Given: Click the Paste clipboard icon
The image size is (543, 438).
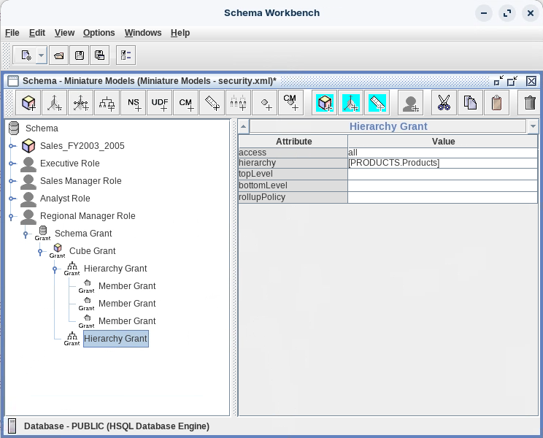Looking at the screenshot, I should [496, 103].
